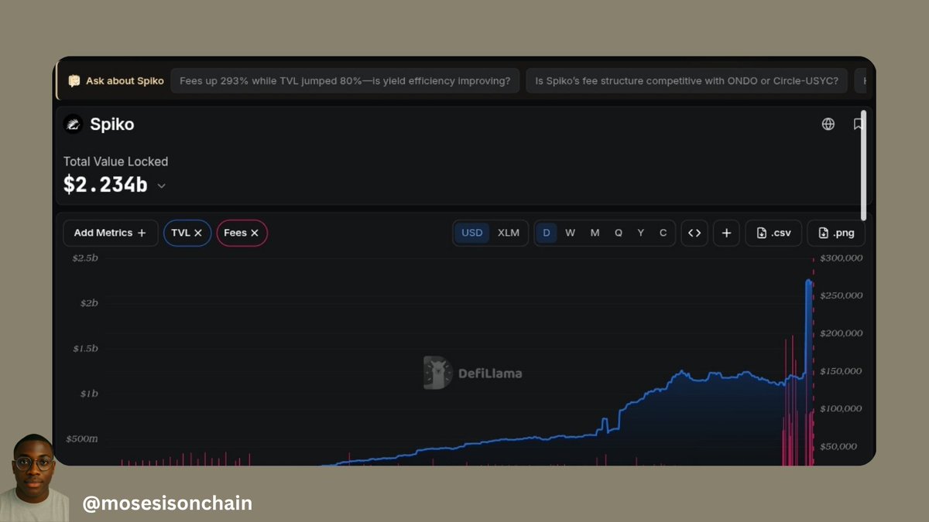Click the Spiko protocol name heading

tap(112, 125)
